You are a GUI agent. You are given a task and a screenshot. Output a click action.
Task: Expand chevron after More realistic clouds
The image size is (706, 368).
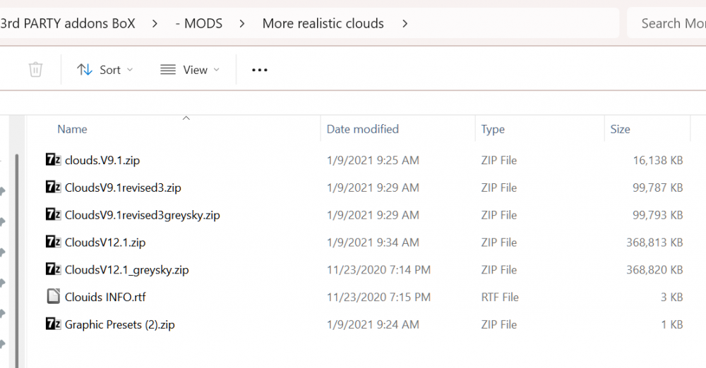point(405,23)
